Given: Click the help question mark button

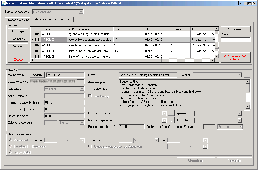Looking at the screenshot, I should click(240, 3).
